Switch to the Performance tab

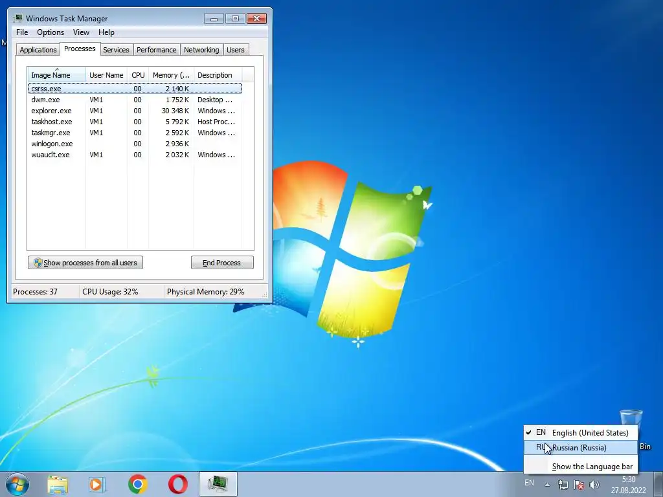156,50
